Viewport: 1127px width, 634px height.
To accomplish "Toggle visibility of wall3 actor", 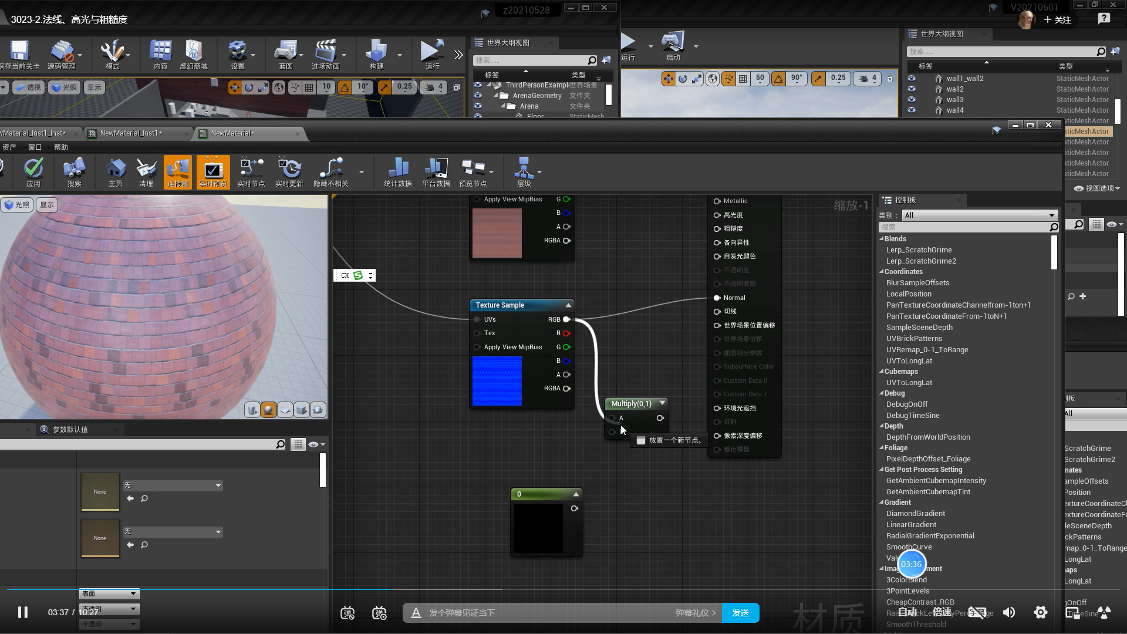I will [x=912, y=99].
